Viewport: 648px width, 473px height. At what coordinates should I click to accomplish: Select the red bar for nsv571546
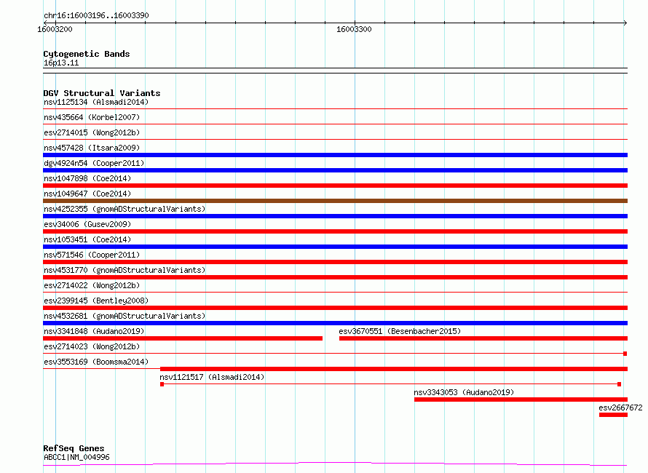335,262
